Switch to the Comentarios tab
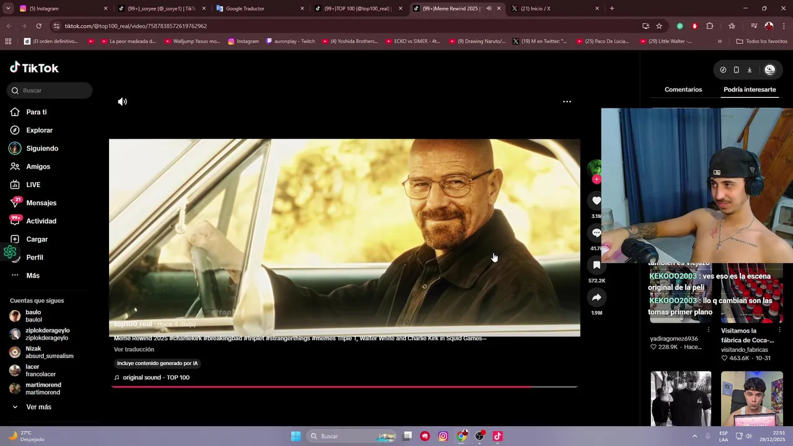This screenshot has width=793, height=446. (683, 90)
